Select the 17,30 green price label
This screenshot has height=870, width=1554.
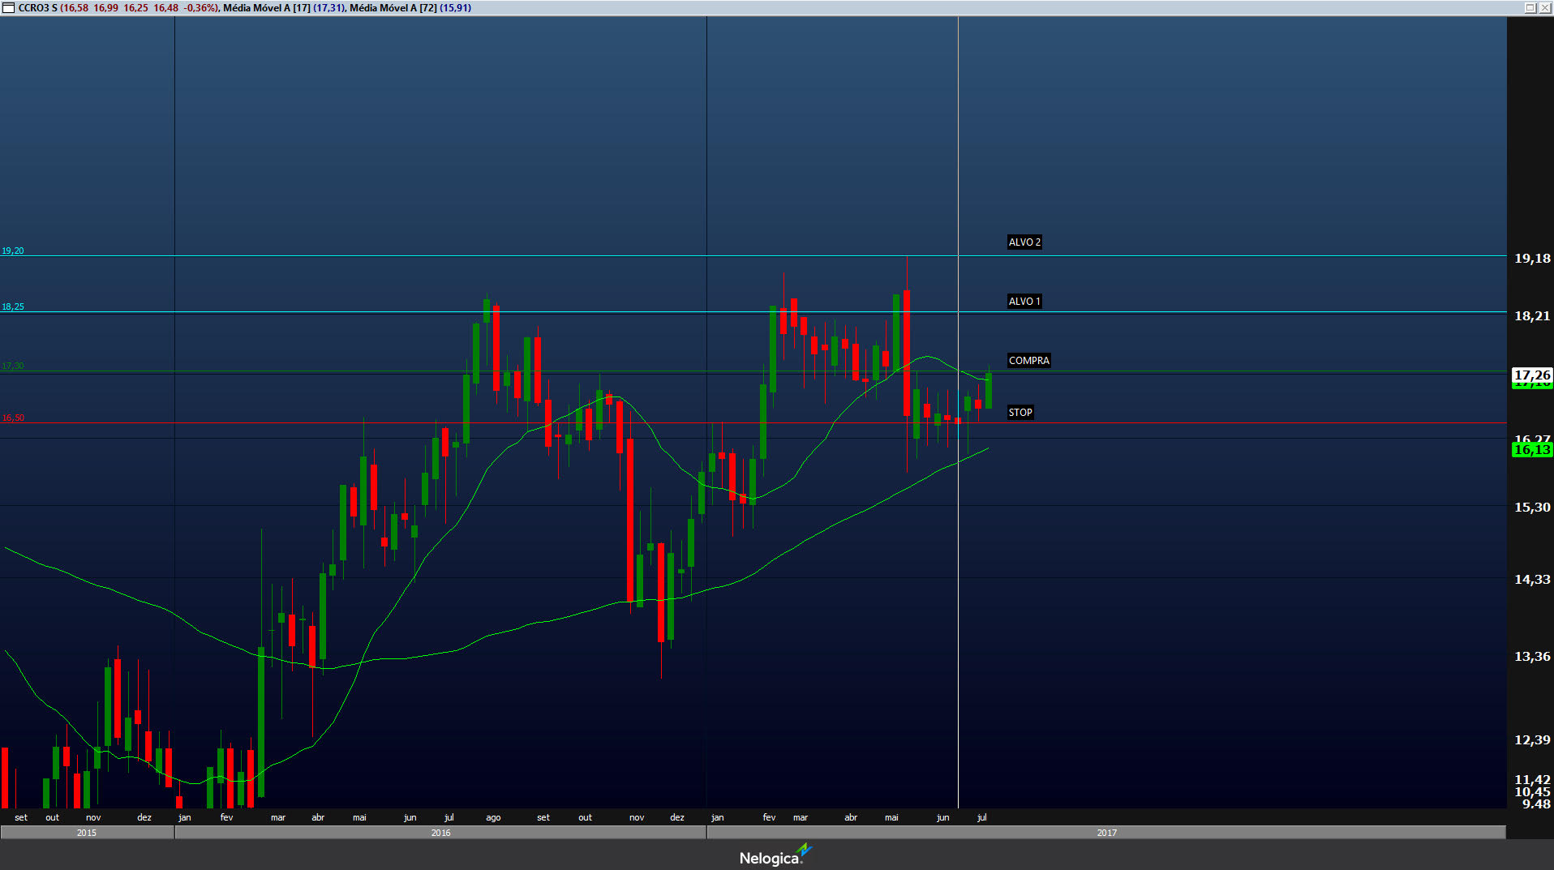[13, 366]
